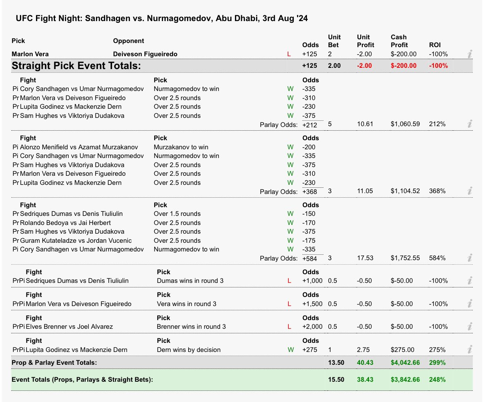The image size is (484, 402).
Task: Click odds '+1,500' on Vera prop
Action: tap(312, 304)
